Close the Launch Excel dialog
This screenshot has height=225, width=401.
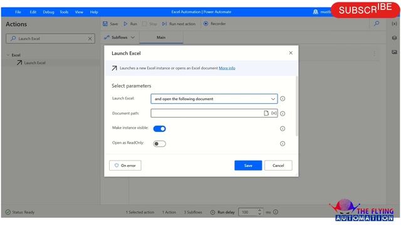[291, 52]
